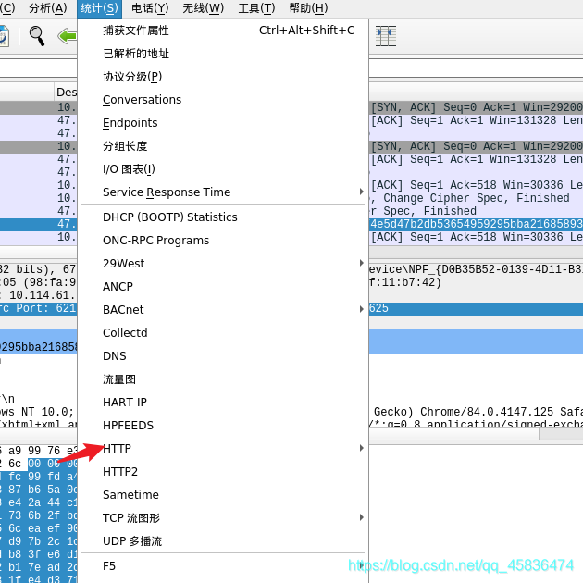
Task: Click the first SYN, ACK Seq=0 packet row
Action: click(476, 107)
